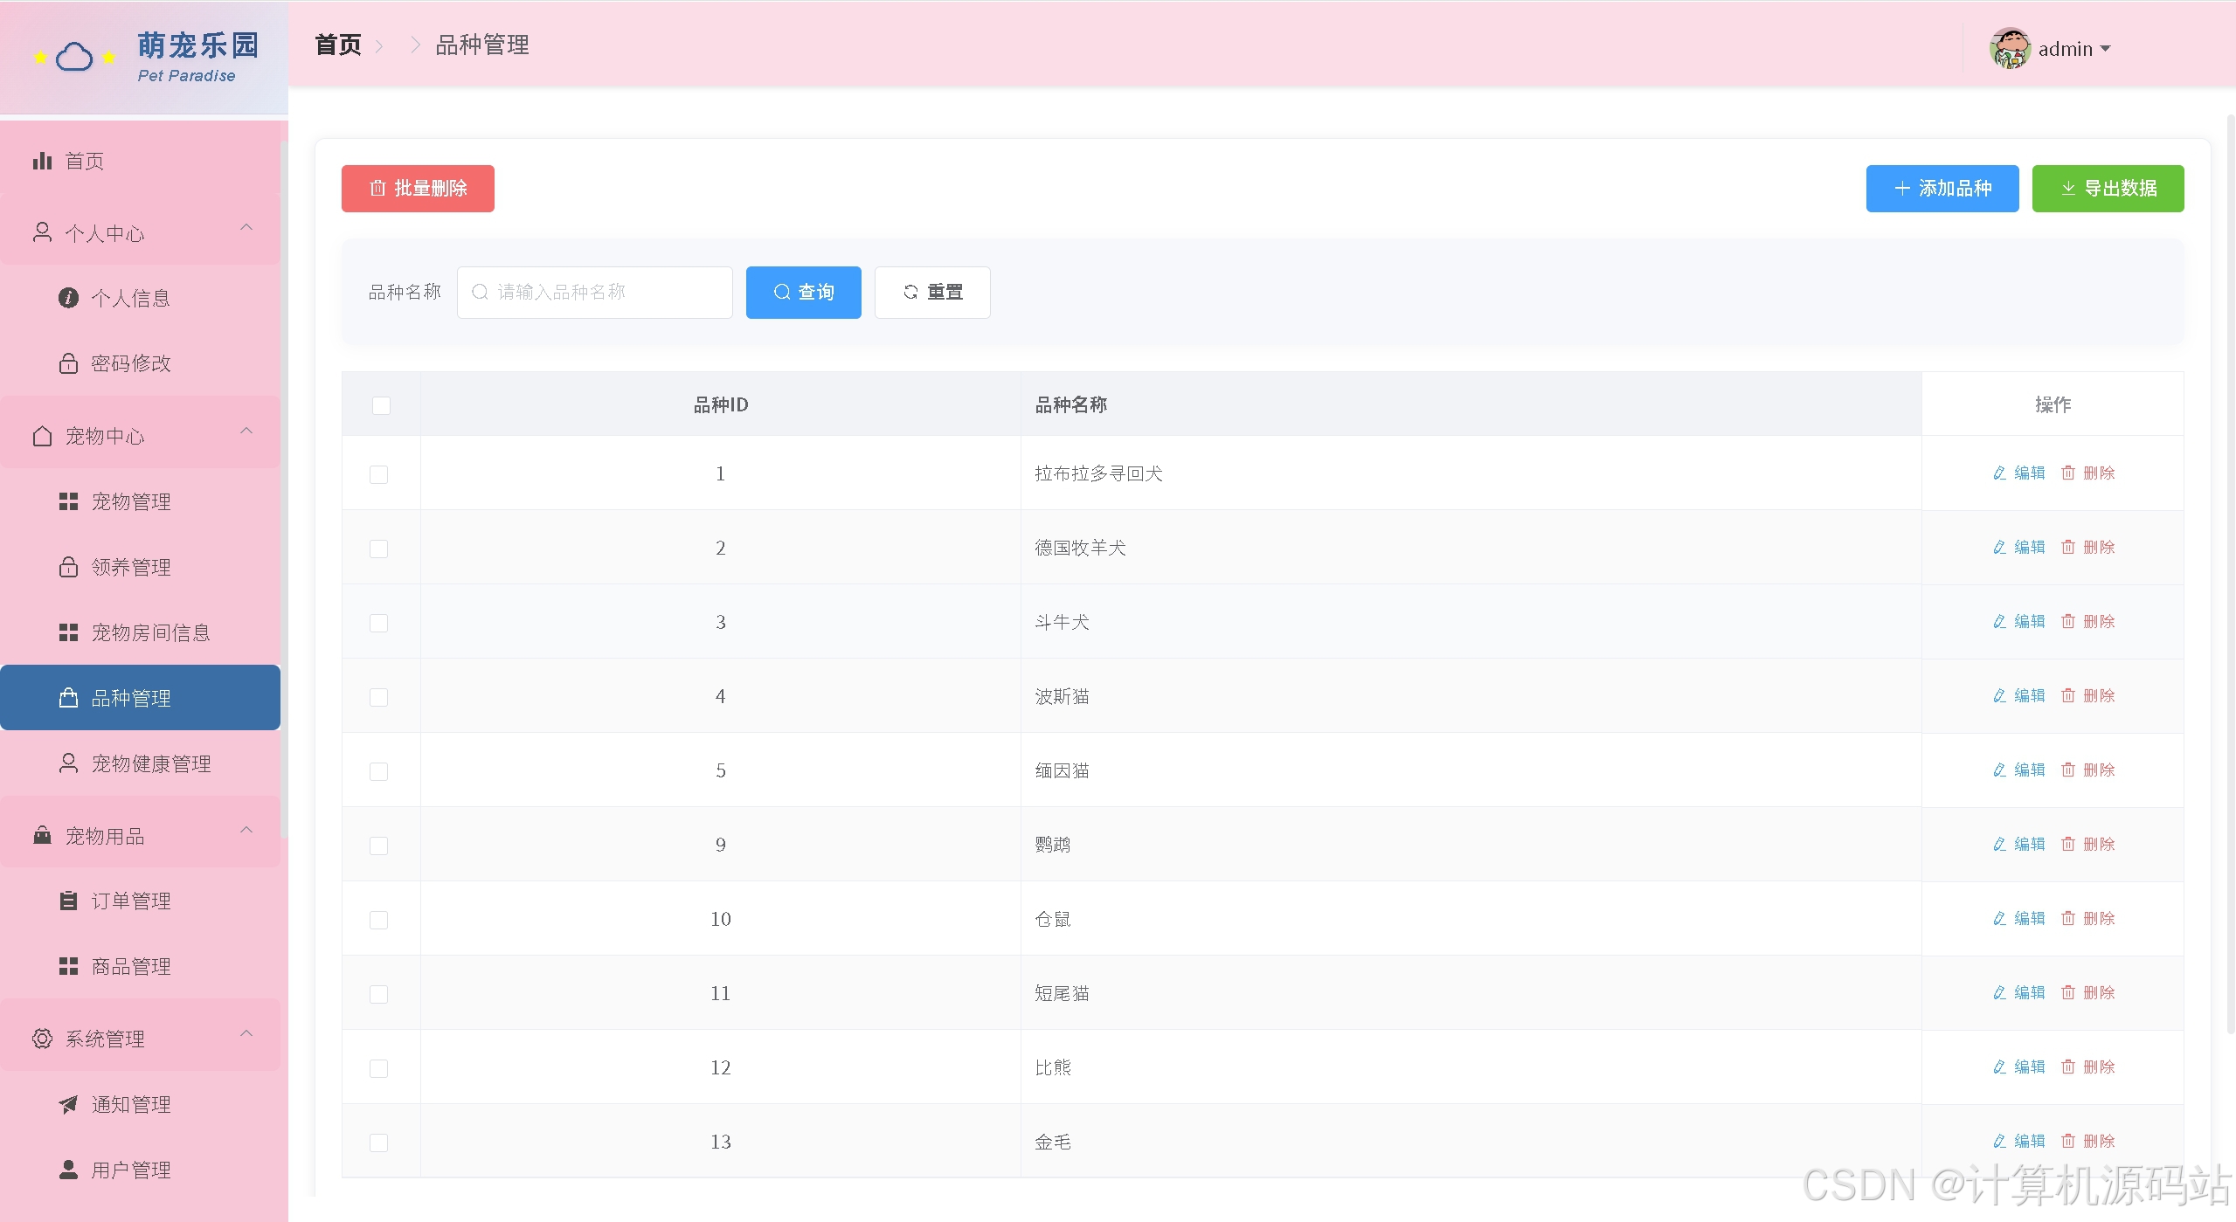Click the user icon beside 宠物健康管理

68,763
